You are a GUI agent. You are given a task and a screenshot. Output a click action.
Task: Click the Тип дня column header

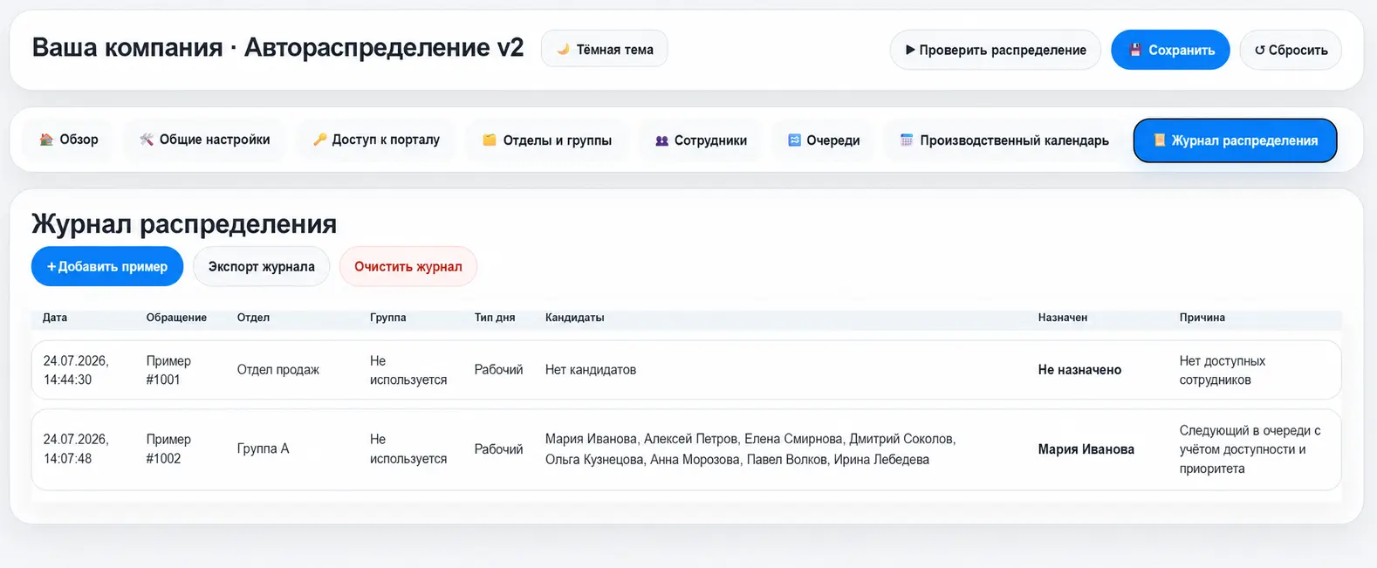click(x=495, y=318)
